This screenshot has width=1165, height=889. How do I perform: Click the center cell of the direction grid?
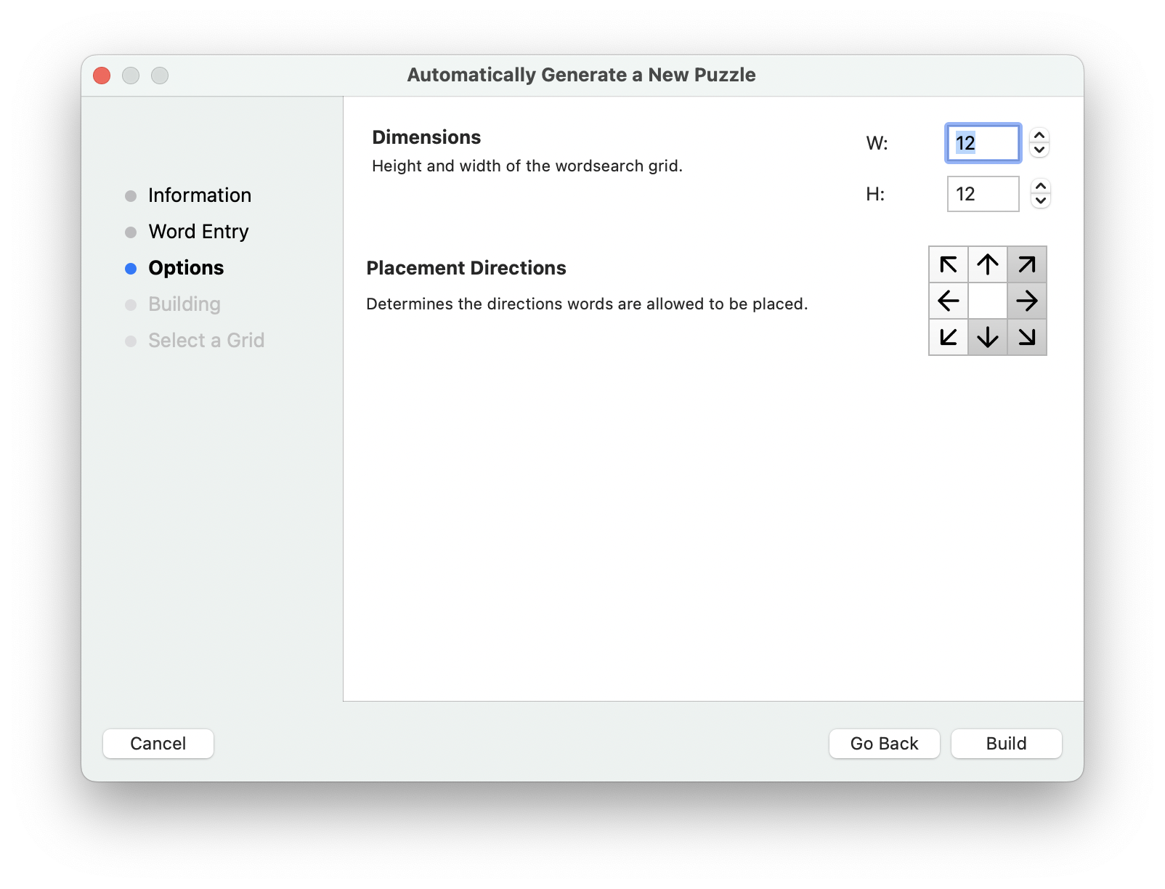coord(987,301)
